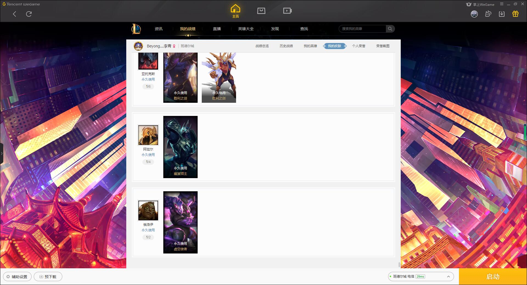Screen dimensions: 527x285
Task: Select the 我的皮肤 sub-tab
Action: click(335, 46)
